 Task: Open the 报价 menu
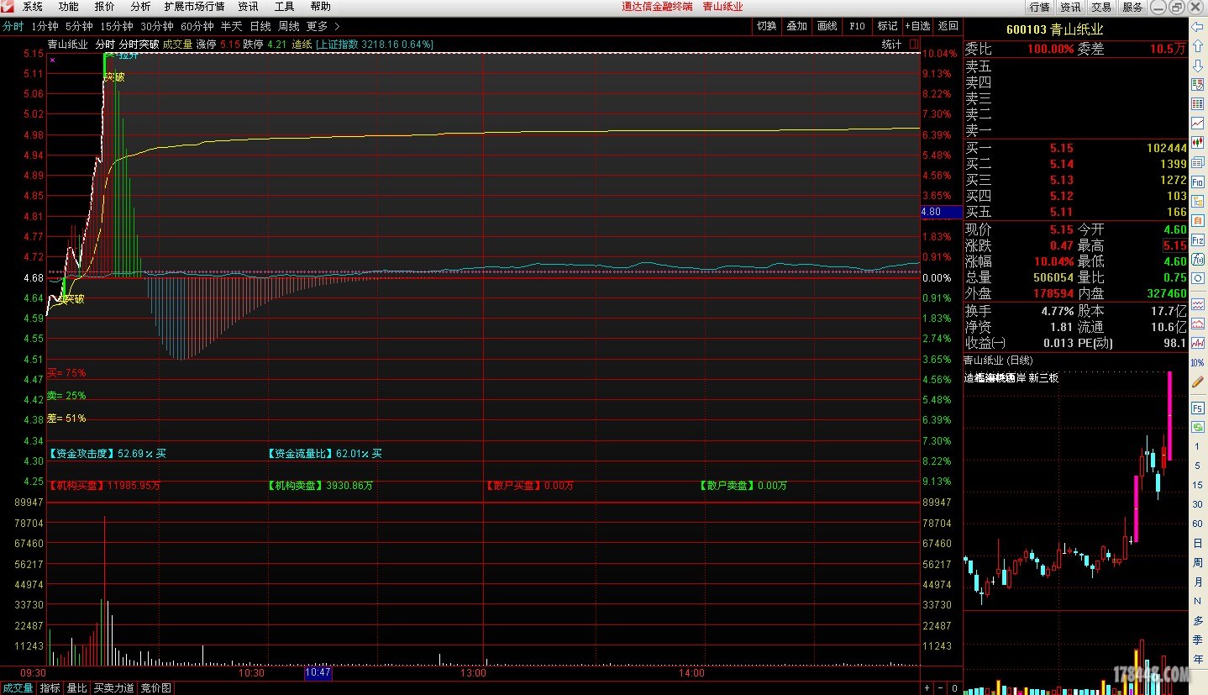105,7
